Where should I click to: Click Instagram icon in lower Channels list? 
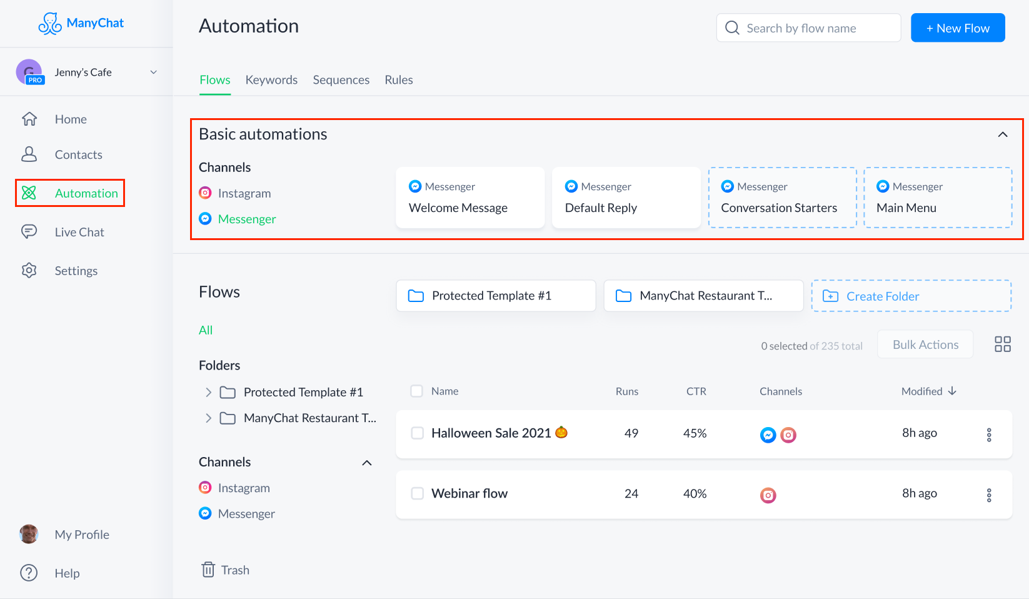click(205, 487)
